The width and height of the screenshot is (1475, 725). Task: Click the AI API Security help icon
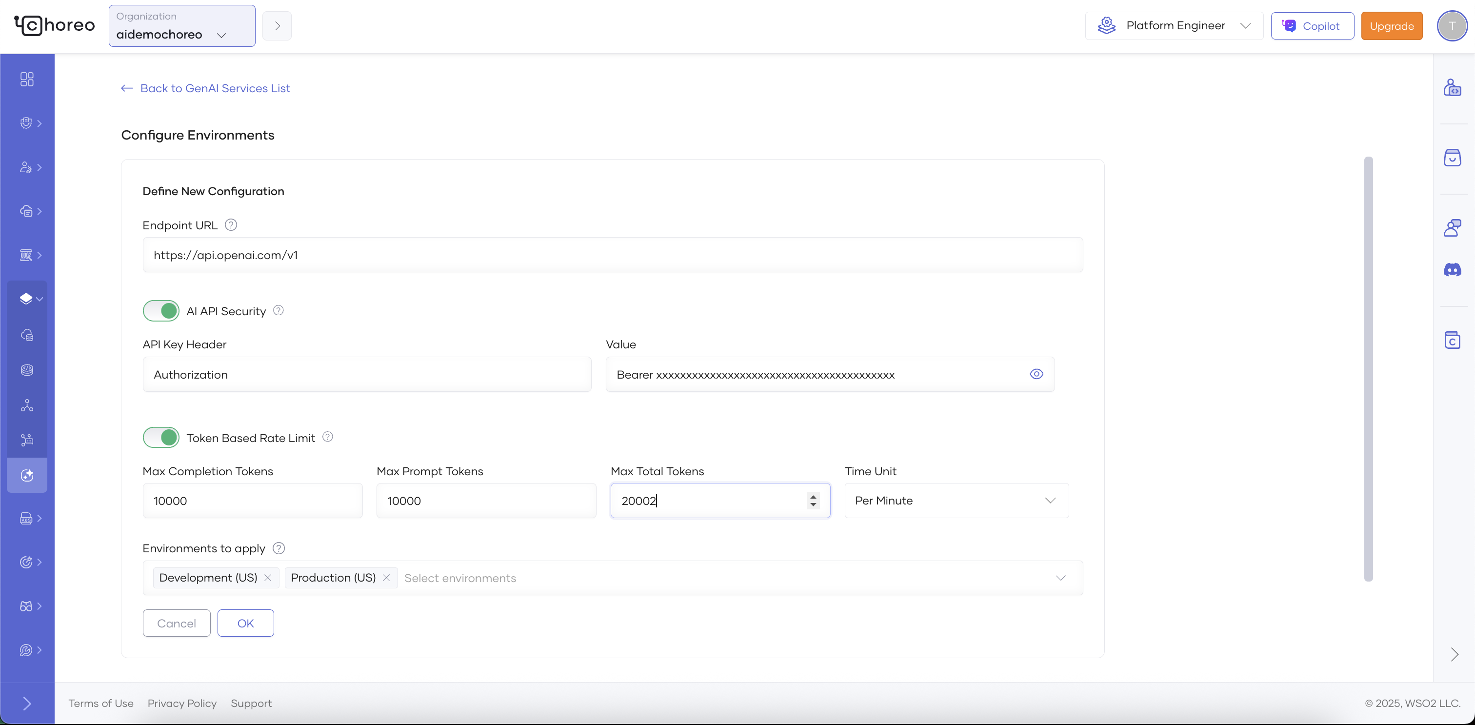[x=279, y=310]
